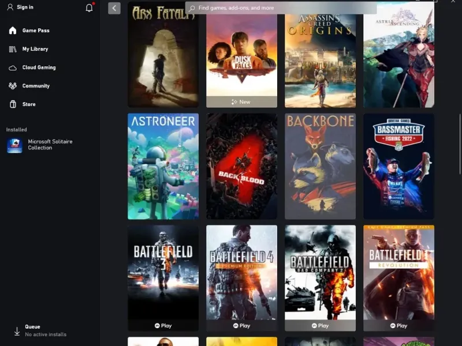
Task: Open the Bassmaster Fishing 2022 tile
Action: 398,166
